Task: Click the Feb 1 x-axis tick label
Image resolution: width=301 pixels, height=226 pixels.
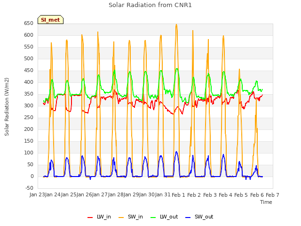Action: click(x=178, y=195)
